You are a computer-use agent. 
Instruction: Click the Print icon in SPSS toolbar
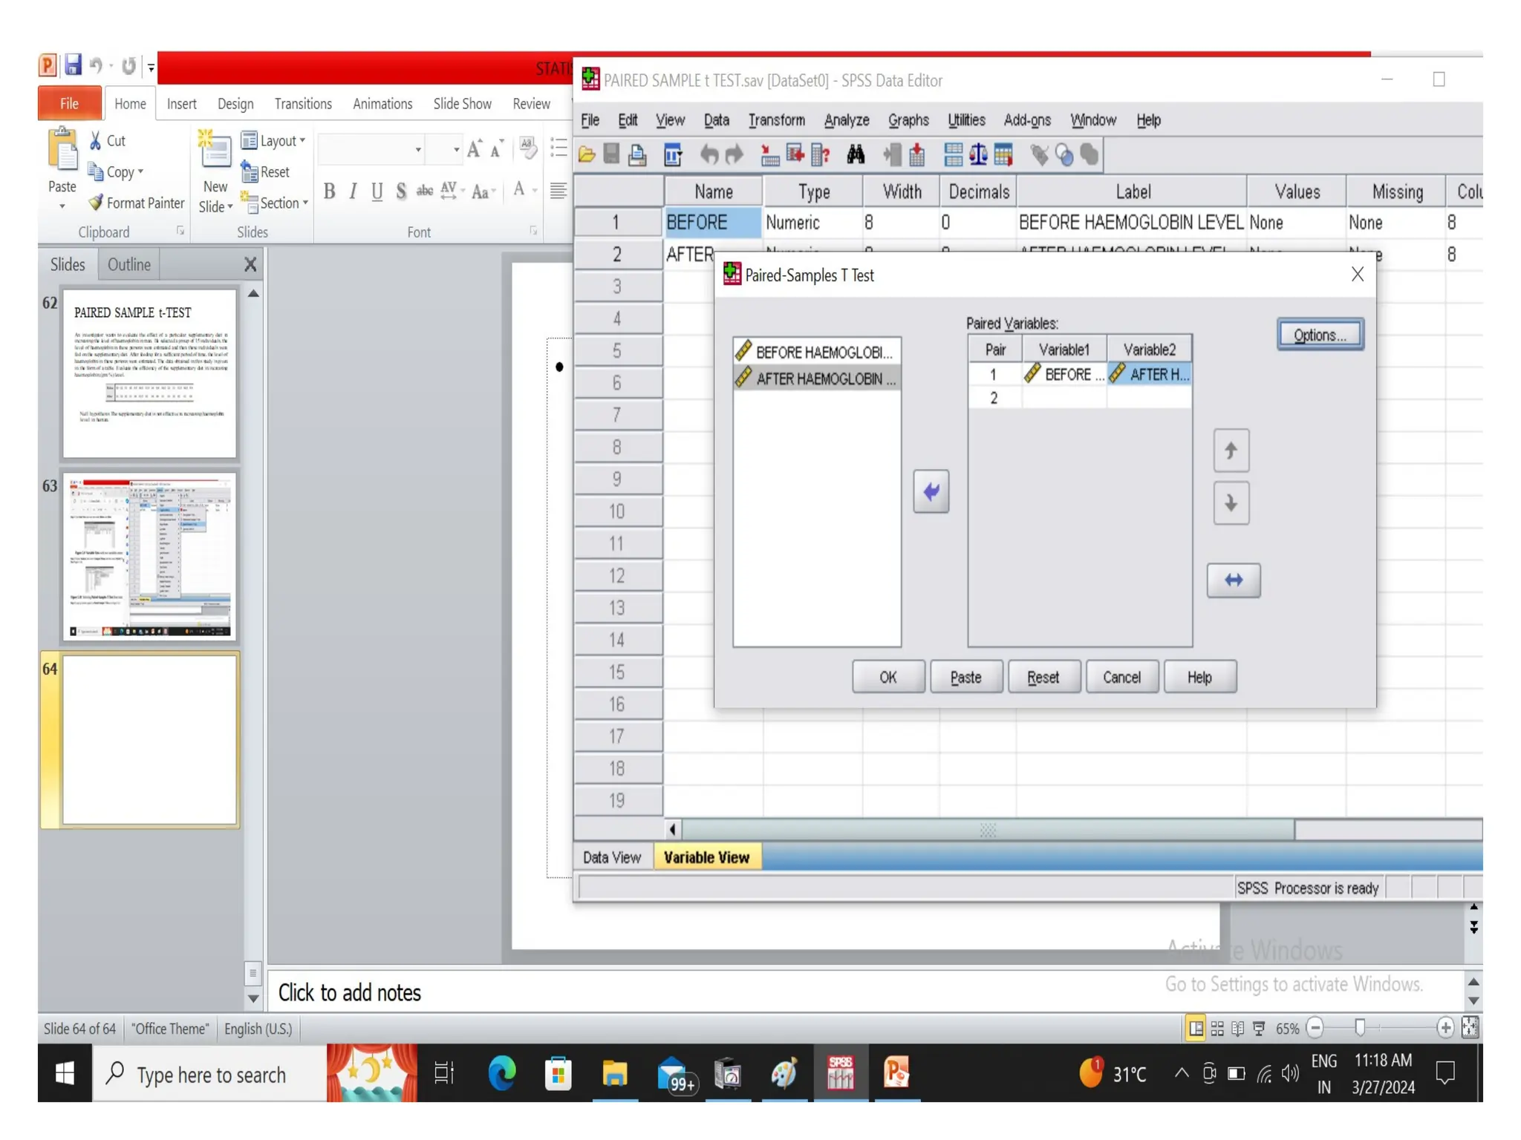(x=636, y=154)
